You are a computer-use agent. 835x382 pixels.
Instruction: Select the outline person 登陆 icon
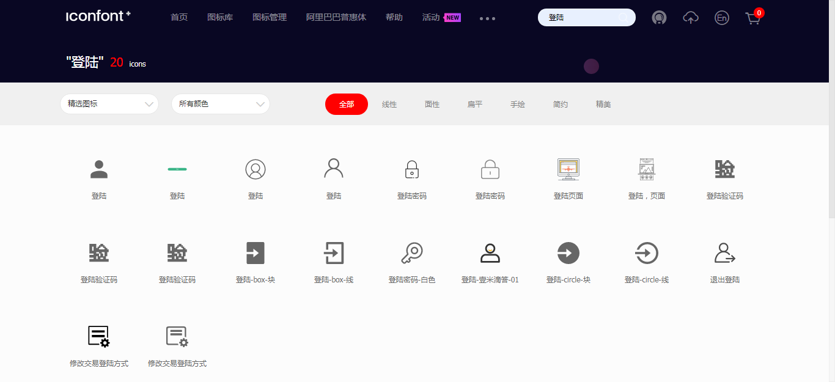click(x=334, y=168)
